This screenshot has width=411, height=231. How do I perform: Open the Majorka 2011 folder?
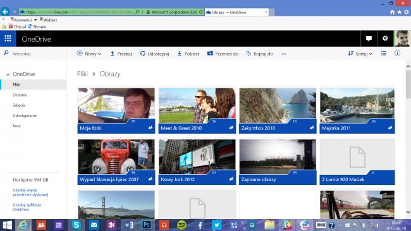tap(357, 110)
